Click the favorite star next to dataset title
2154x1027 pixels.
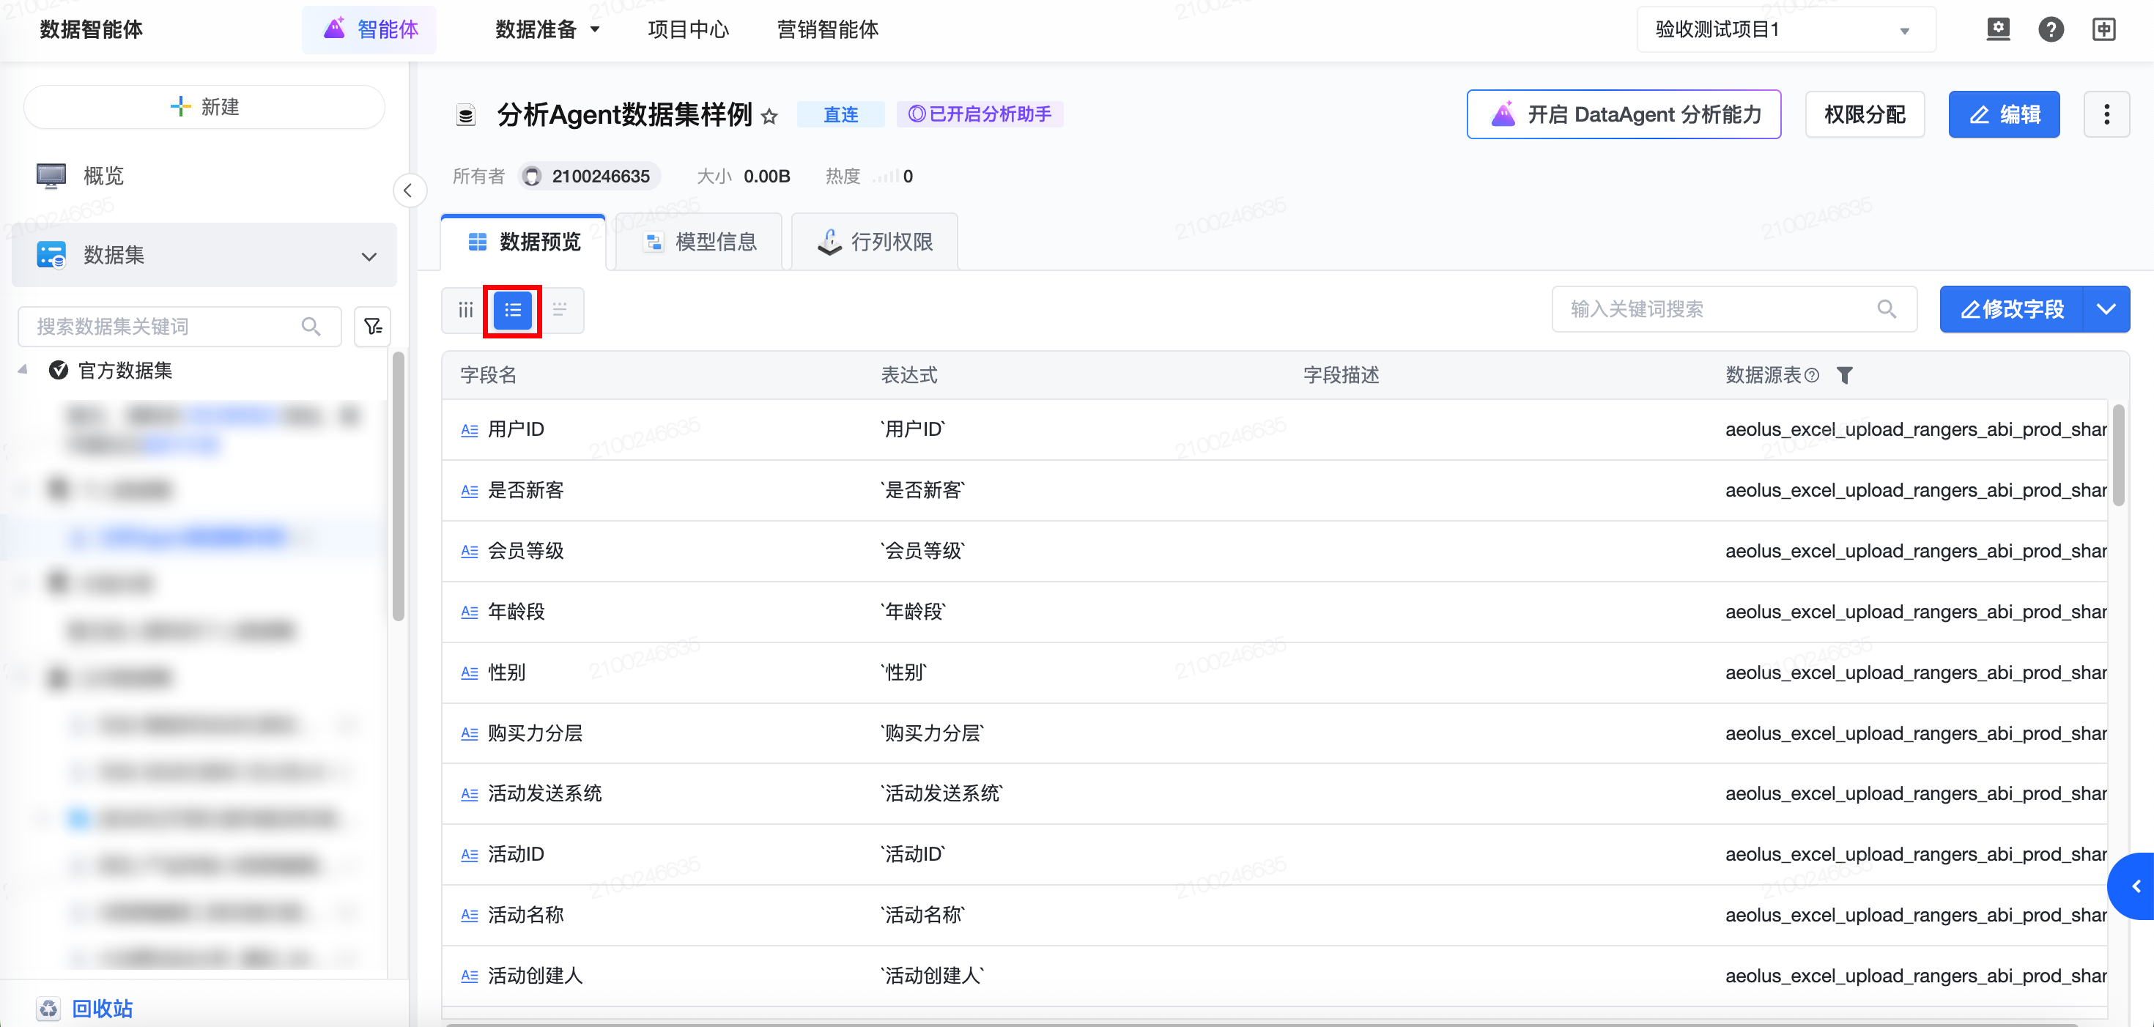tap(769, 116)
